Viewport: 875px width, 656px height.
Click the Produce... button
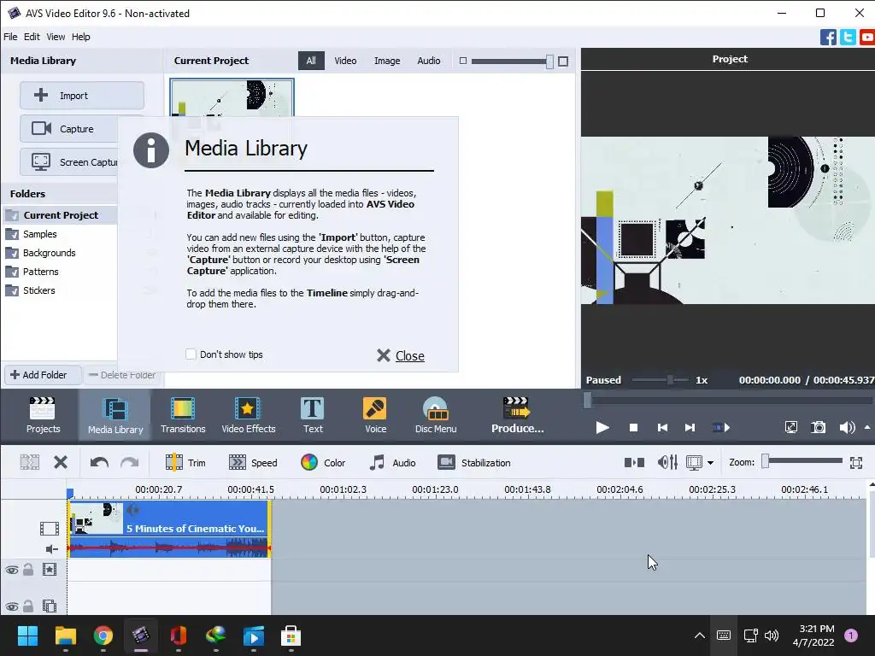(517, 415)
